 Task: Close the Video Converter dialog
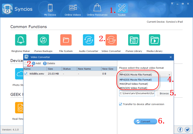coord(171,57)
